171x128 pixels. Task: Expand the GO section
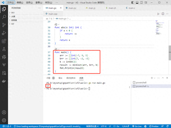coord(26,24)
